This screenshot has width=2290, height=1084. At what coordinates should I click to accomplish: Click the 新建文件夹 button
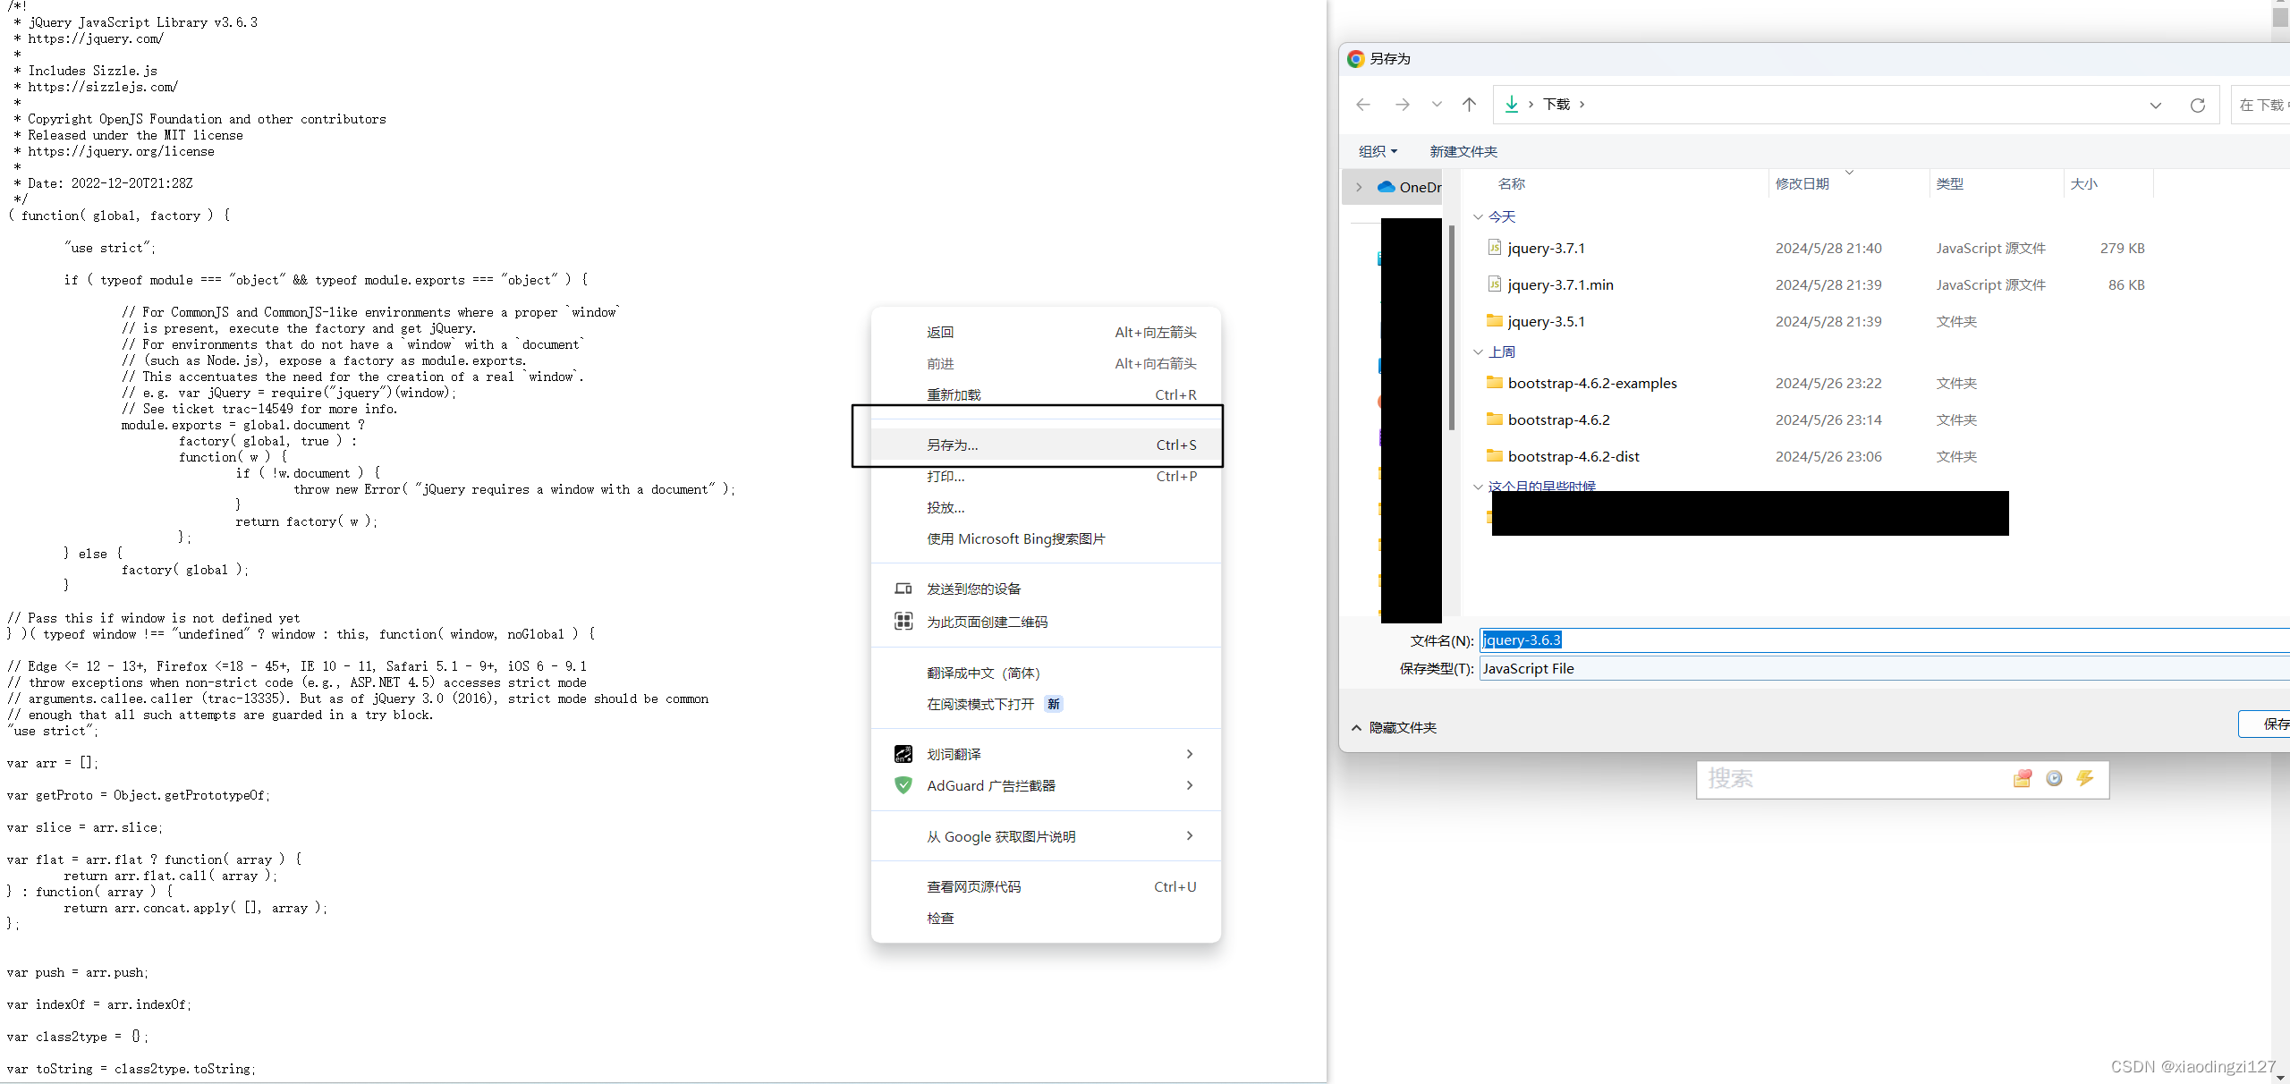1463,151
